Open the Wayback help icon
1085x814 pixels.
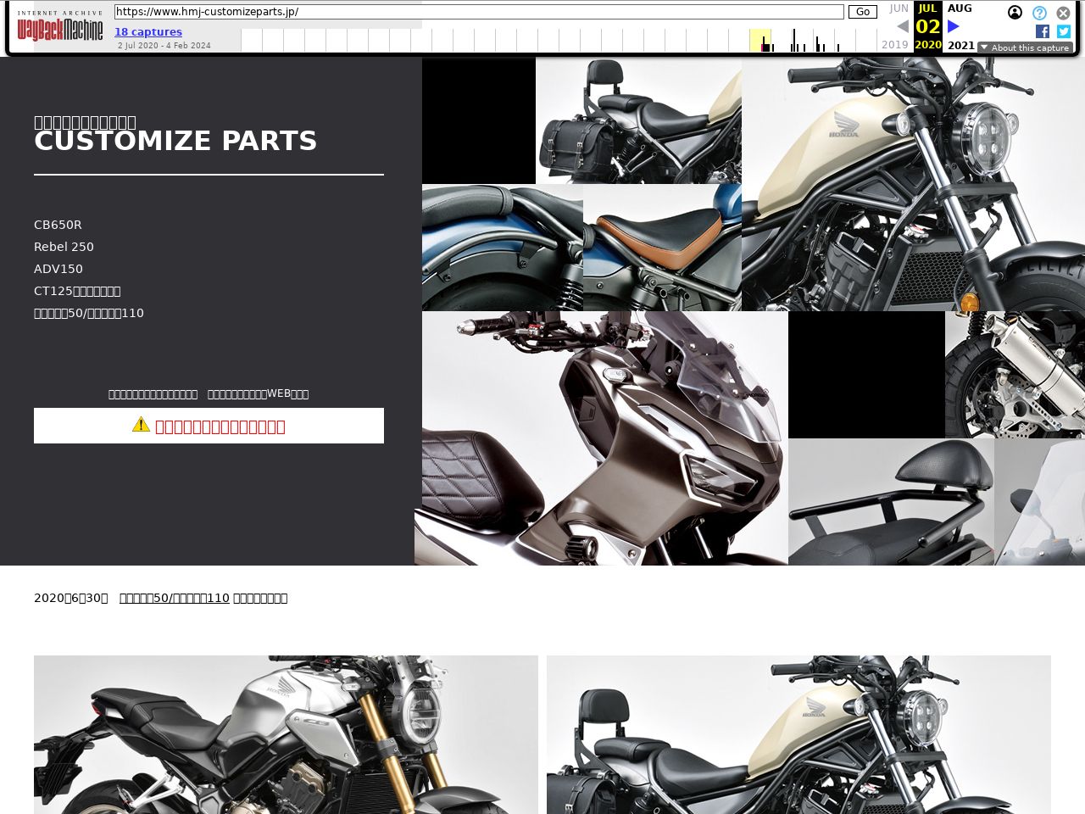tap(1039, 13)
